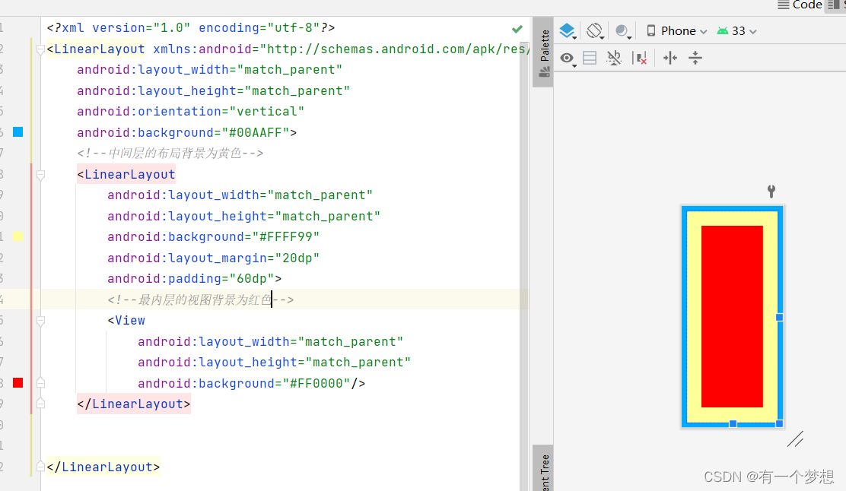Open the eye view options menu

(567, 59)
